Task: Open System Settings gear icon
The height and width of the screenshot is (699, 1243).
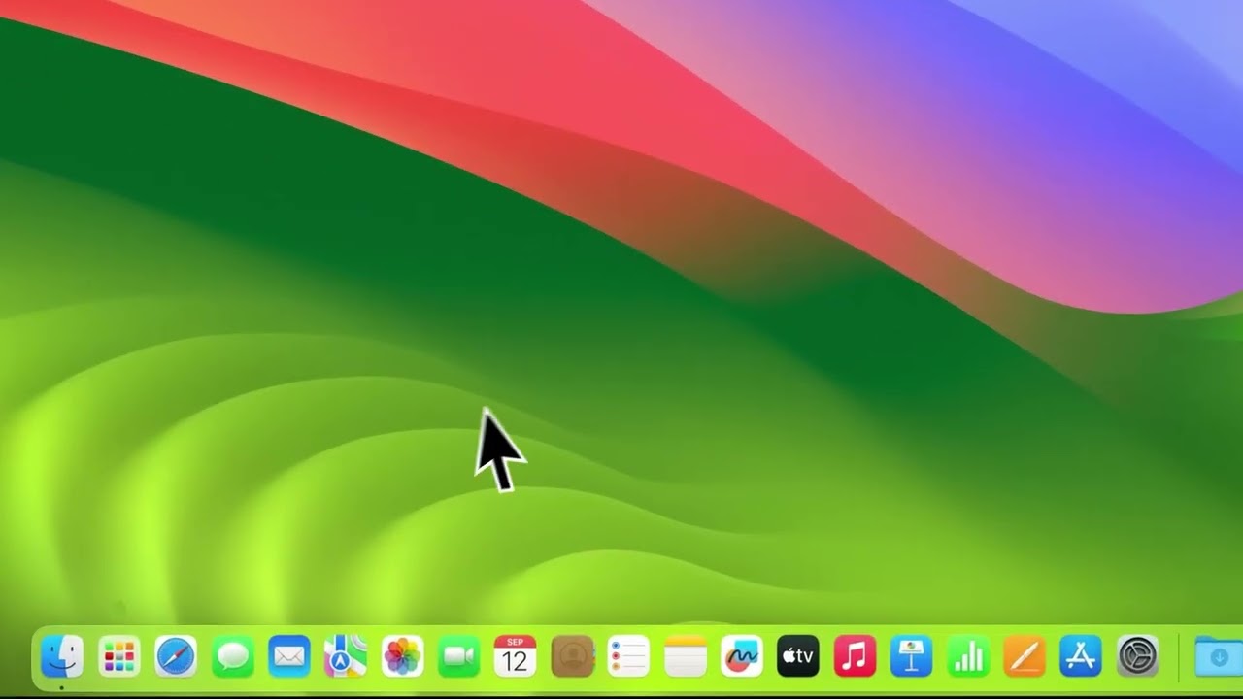Action: 1138,657
